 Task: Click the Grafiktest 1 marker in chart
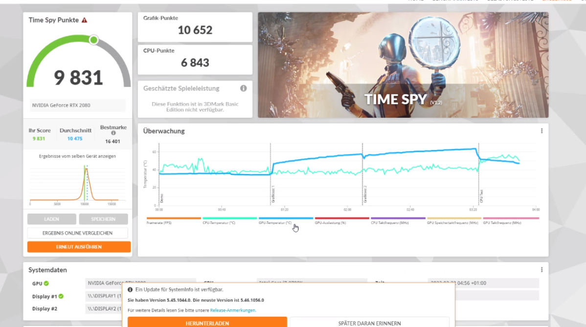click(x=273, y=194)
